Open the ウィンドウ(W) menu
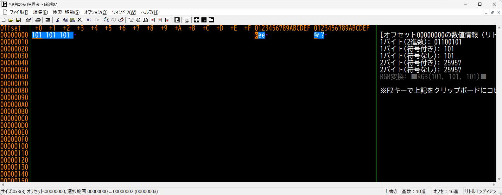Image resolution: width=502 pixels, height=195 pixels. coord(124,12)
